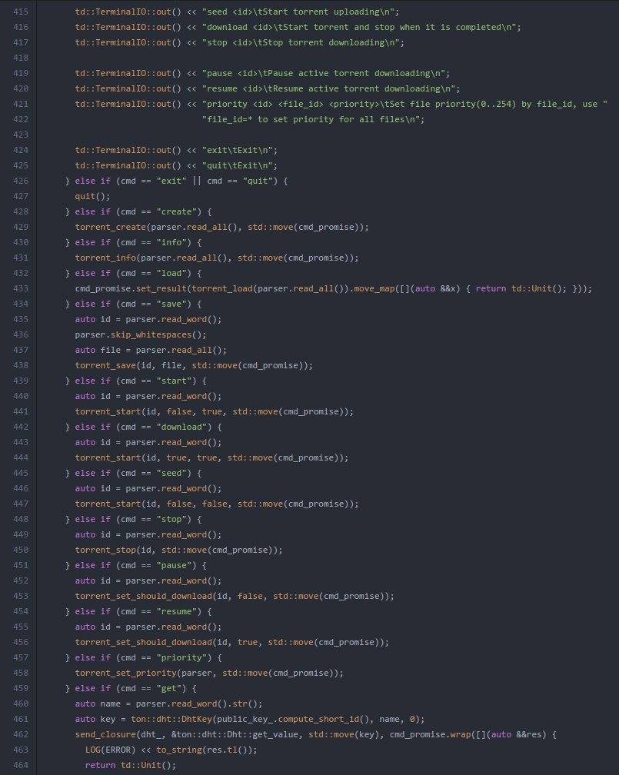Click line number 418
The image size is (619, 775).
[21, 58]
